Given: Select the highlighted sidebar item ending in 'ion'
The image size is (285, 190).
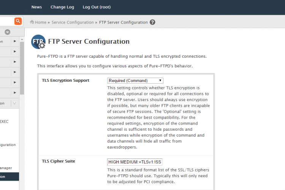Looking at the screenshot, I should tap(9, 177).
